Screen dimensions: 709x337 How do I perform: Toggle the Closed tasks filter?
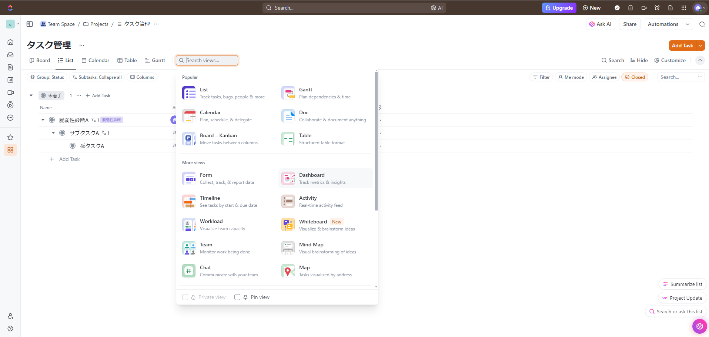click(635, 77)
